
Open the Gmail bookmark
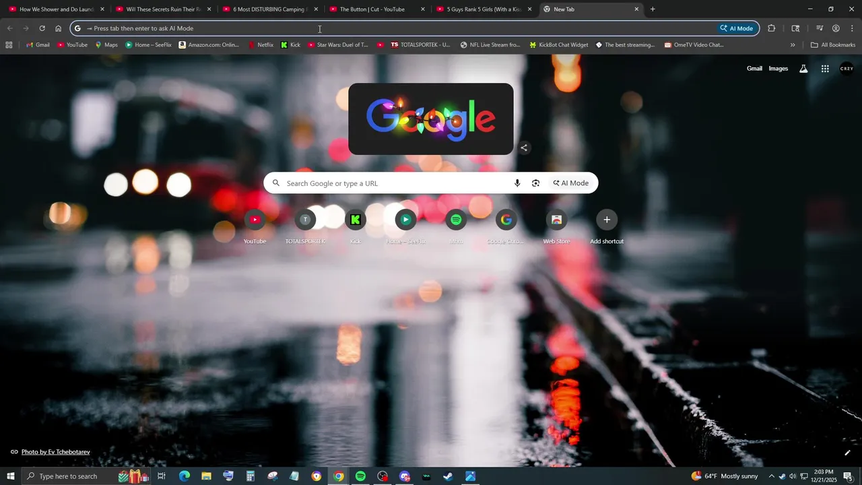coord(38,45)
